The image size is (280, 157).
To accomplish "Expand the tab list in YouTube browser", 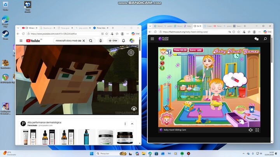I will pos(18,28).
